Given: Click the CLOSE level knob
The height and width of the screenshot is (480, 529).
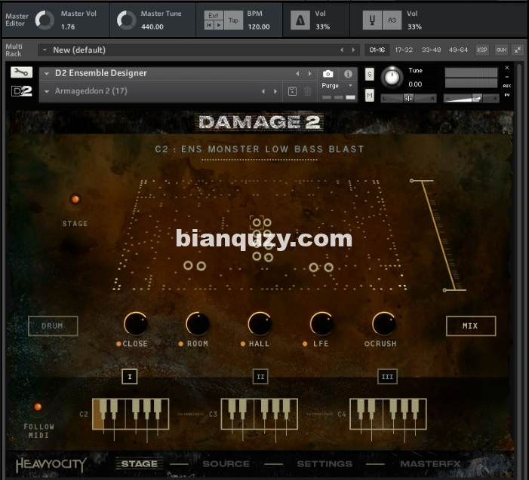Looking at the screenshot, I should [x=136, y=323].
